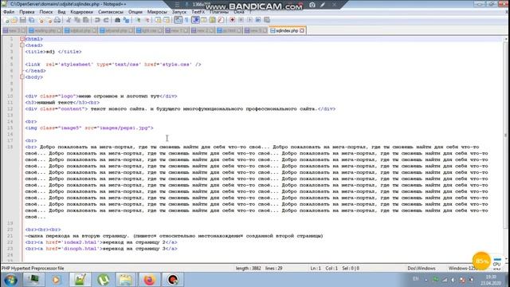
Task: Click the 'Dos\Windows' status bar entry
Action: point(422,269)
